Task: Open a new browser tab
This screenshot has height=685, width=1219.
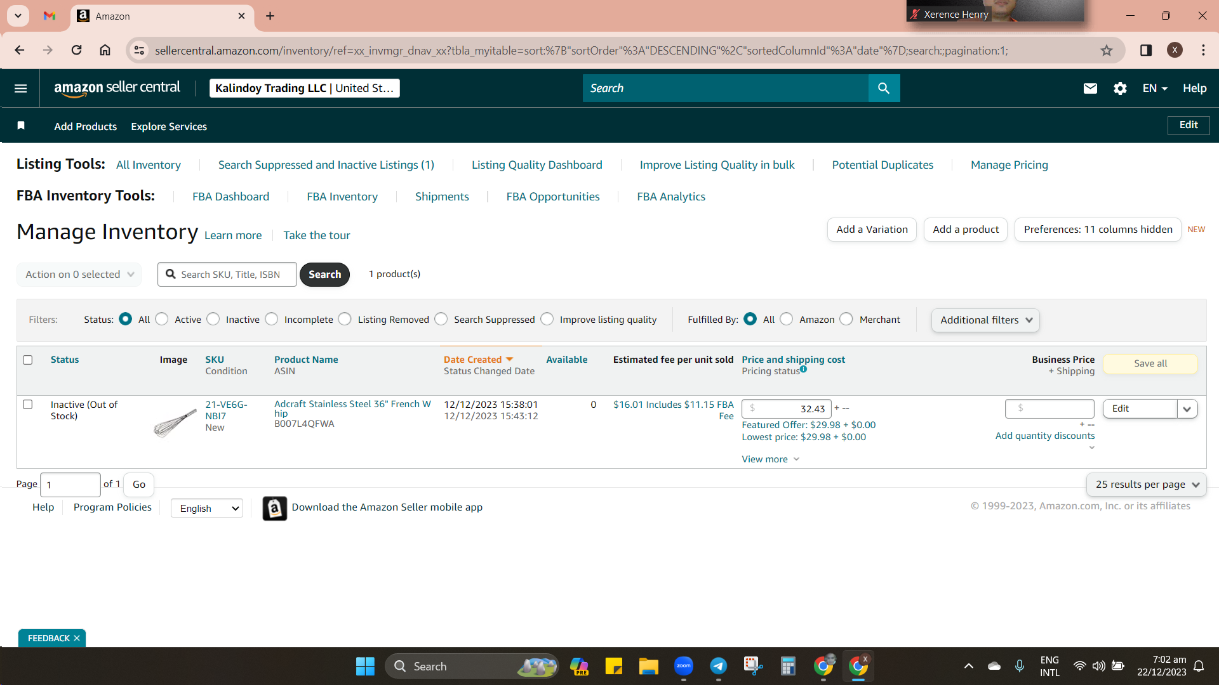Action: point(270,16)
